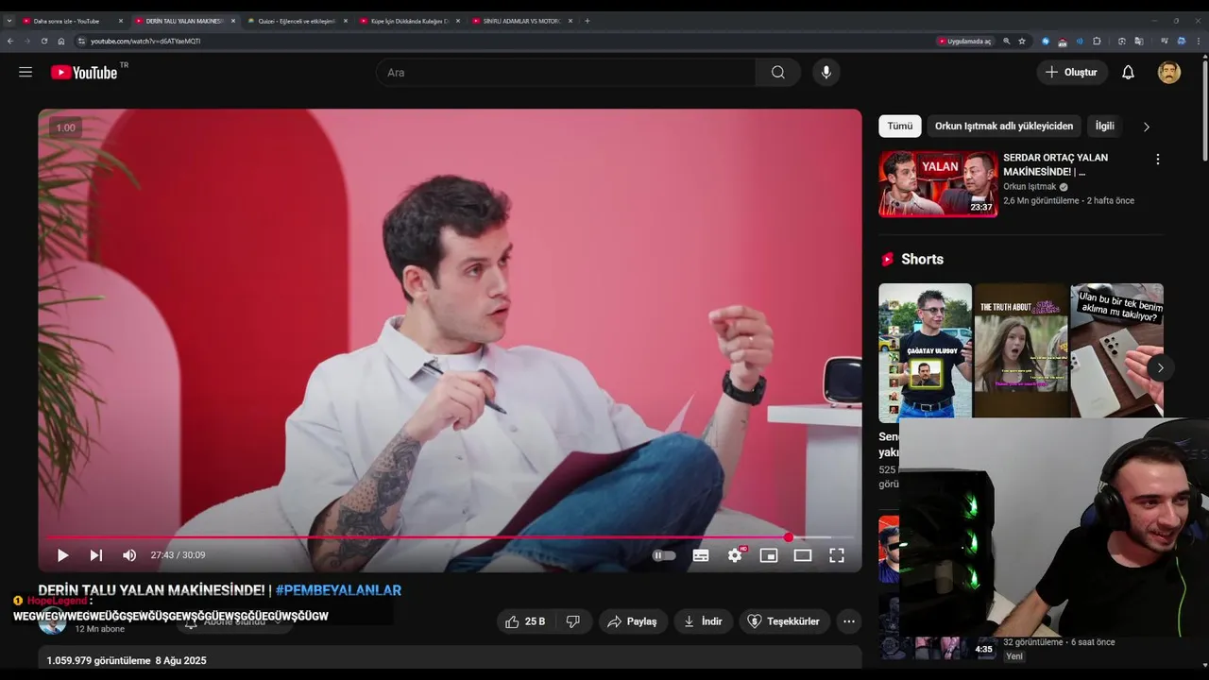Image resolution: width=1209 pixels, height=680 pixels.
Task: Open the browser home page
Action: [61, 42]
